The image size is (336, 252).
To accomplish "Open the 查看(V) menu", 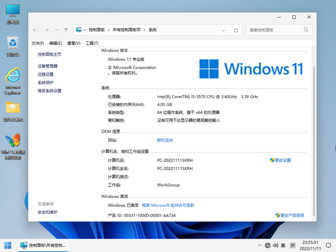I will coord(74,43).
